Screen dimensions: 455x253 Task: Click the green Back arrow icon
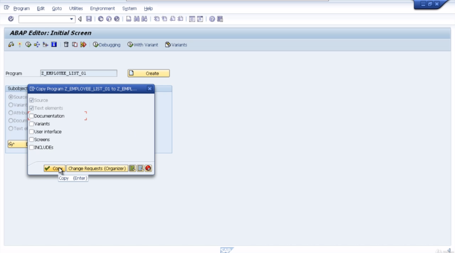coord(101,19)
